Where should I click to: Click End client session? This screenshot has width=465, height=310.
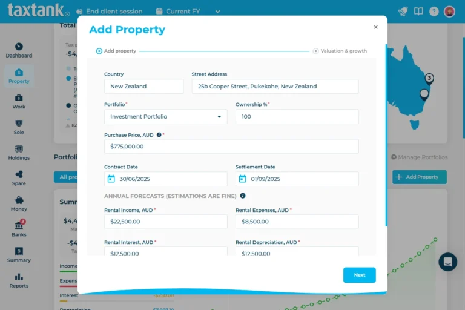(109, 12)
